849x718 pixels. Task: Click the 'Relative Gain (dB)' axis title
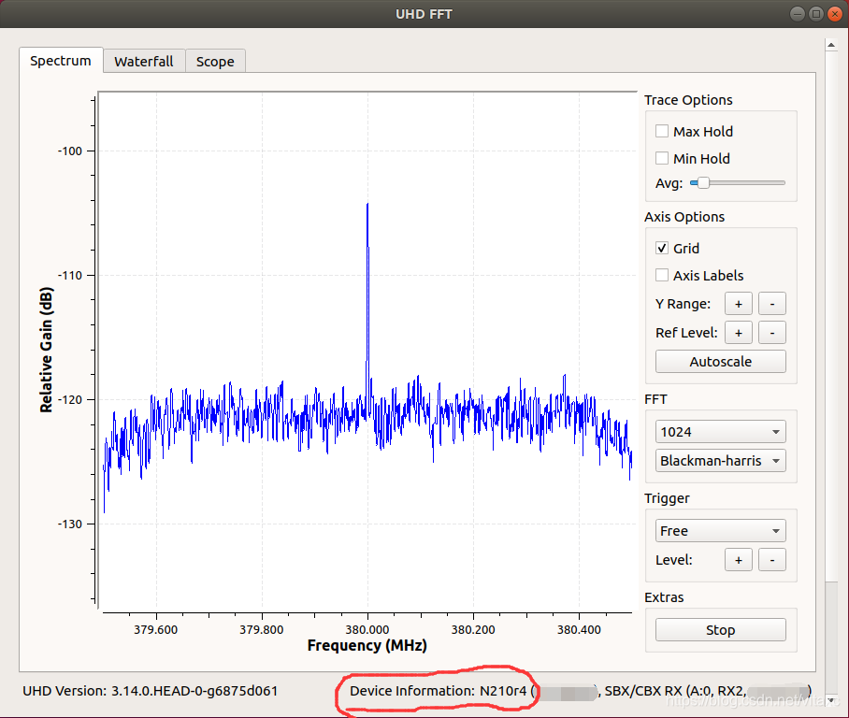click(47, 350)
